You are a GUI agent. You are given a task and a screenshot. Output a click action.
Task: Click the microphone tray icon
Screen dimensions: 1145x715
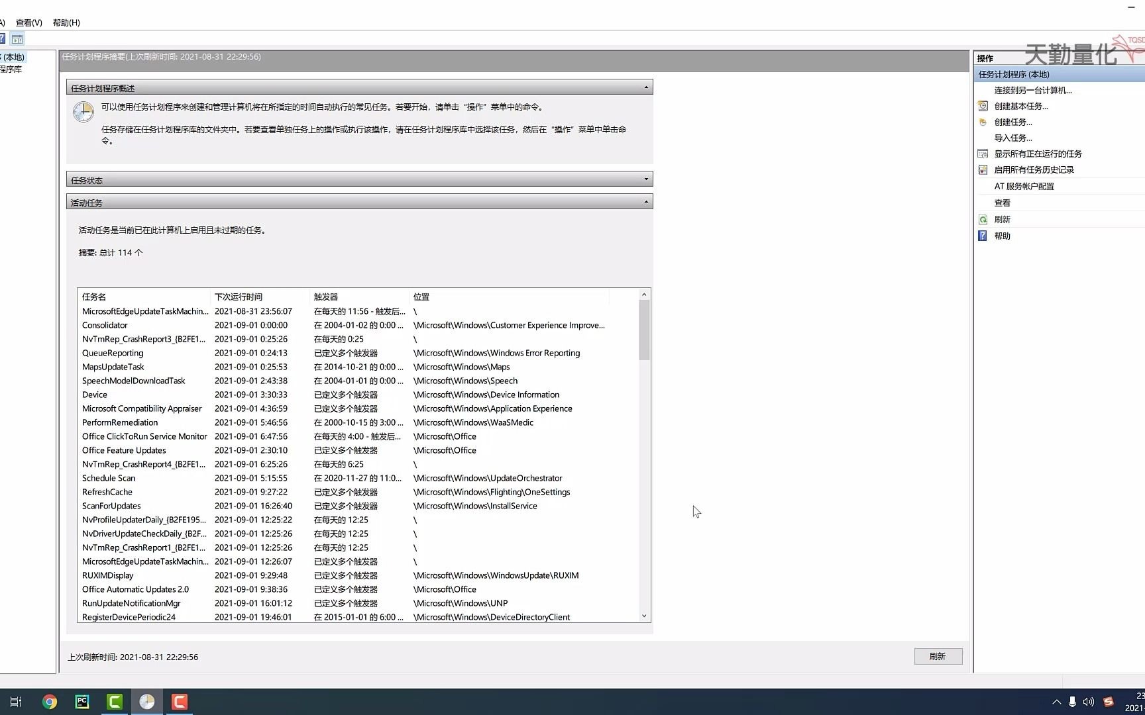click(1072, 702)
